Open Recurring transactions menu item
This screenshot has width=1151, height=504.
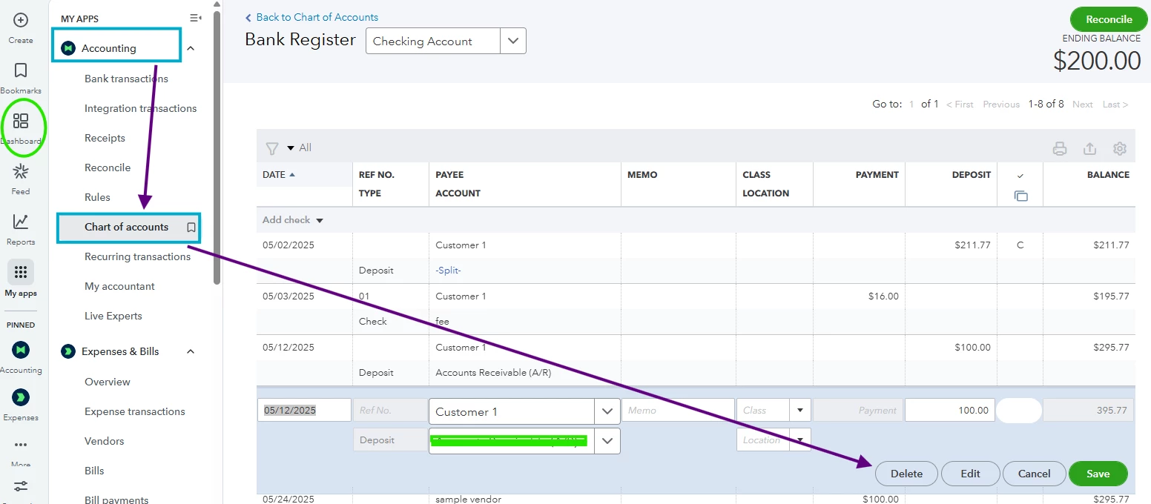coord(137,256)
